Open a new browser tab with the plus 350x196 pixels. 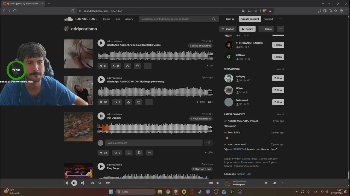[49, 4]
